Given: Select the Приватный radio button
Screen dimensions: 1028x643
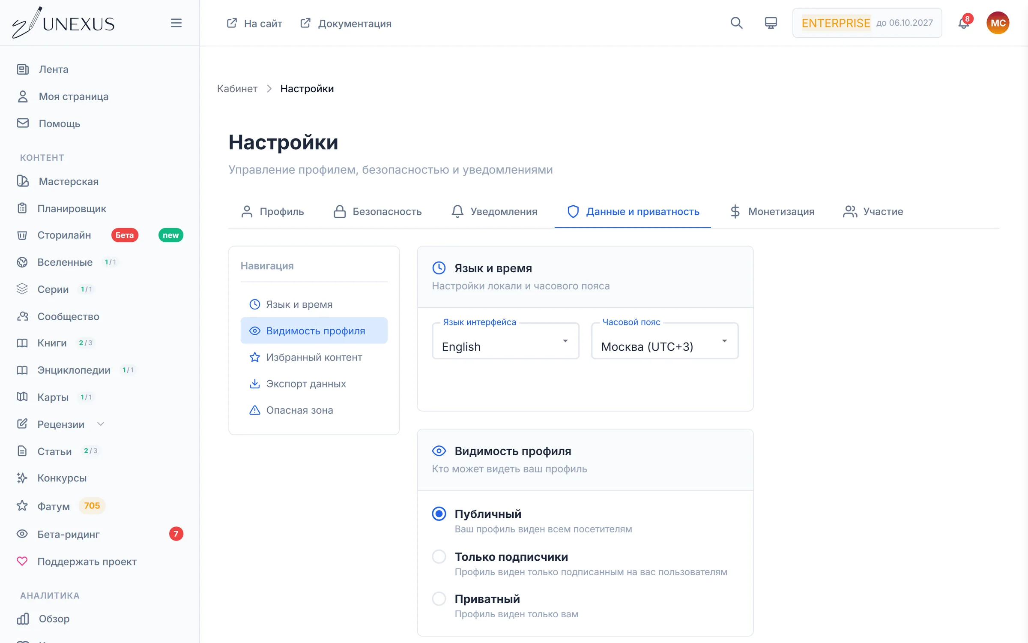Looking at the screenshot, I should [439, 598].
